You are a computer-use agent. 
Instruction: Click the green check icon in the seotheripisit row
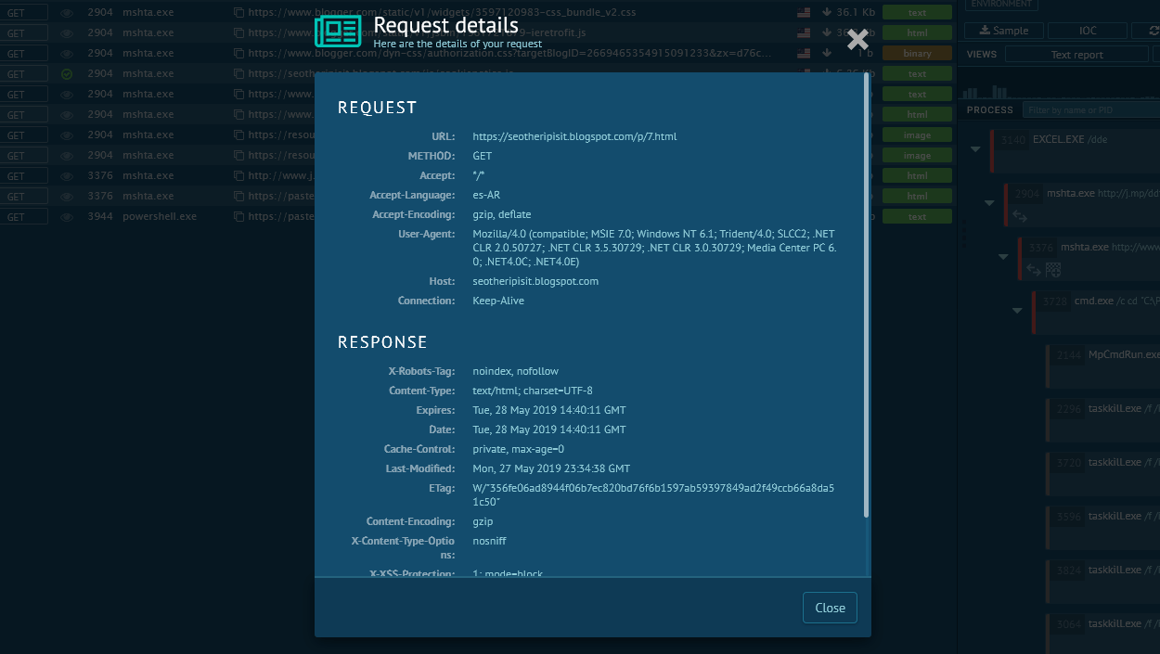click(x=67, y=74)
